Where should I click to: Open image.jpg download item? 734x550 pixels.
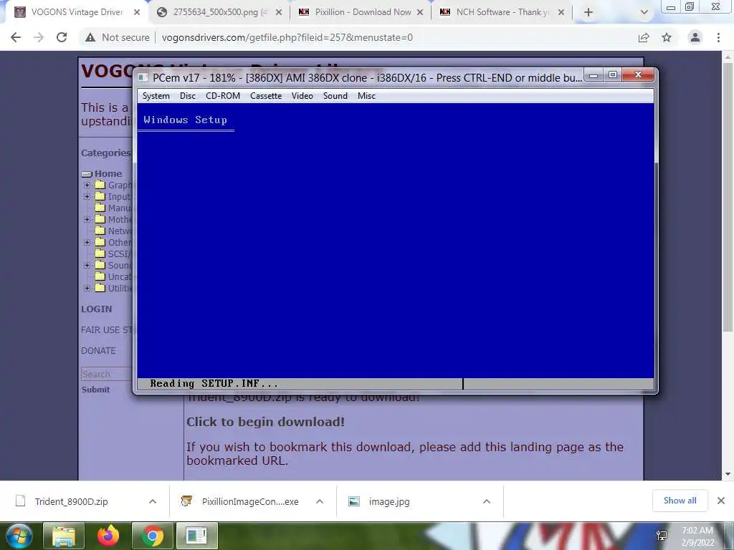[389, 501]
